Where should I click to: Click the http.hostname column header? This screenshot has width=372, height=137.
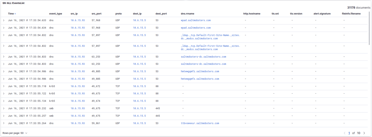[252, 14]
